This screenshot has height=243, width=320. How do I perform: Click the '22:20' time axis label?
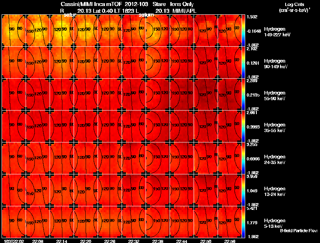86,241
